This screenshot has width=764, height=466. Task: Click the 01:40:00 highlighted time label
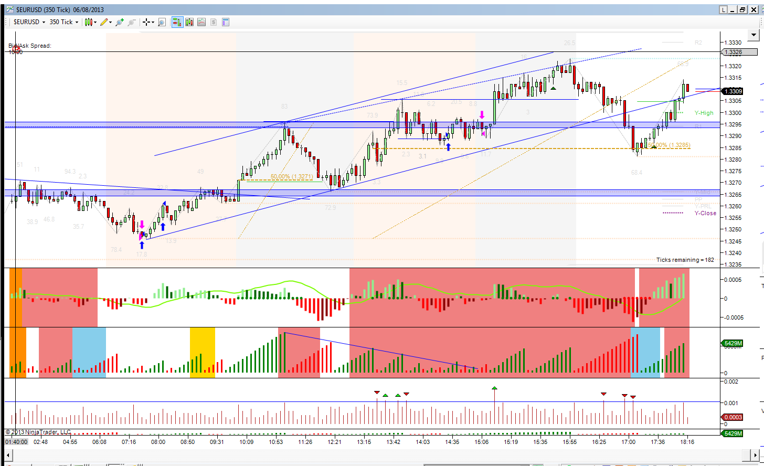(16, 442)
